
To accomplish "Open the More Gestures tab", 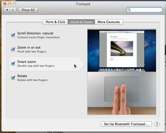I will click(109, 22).
